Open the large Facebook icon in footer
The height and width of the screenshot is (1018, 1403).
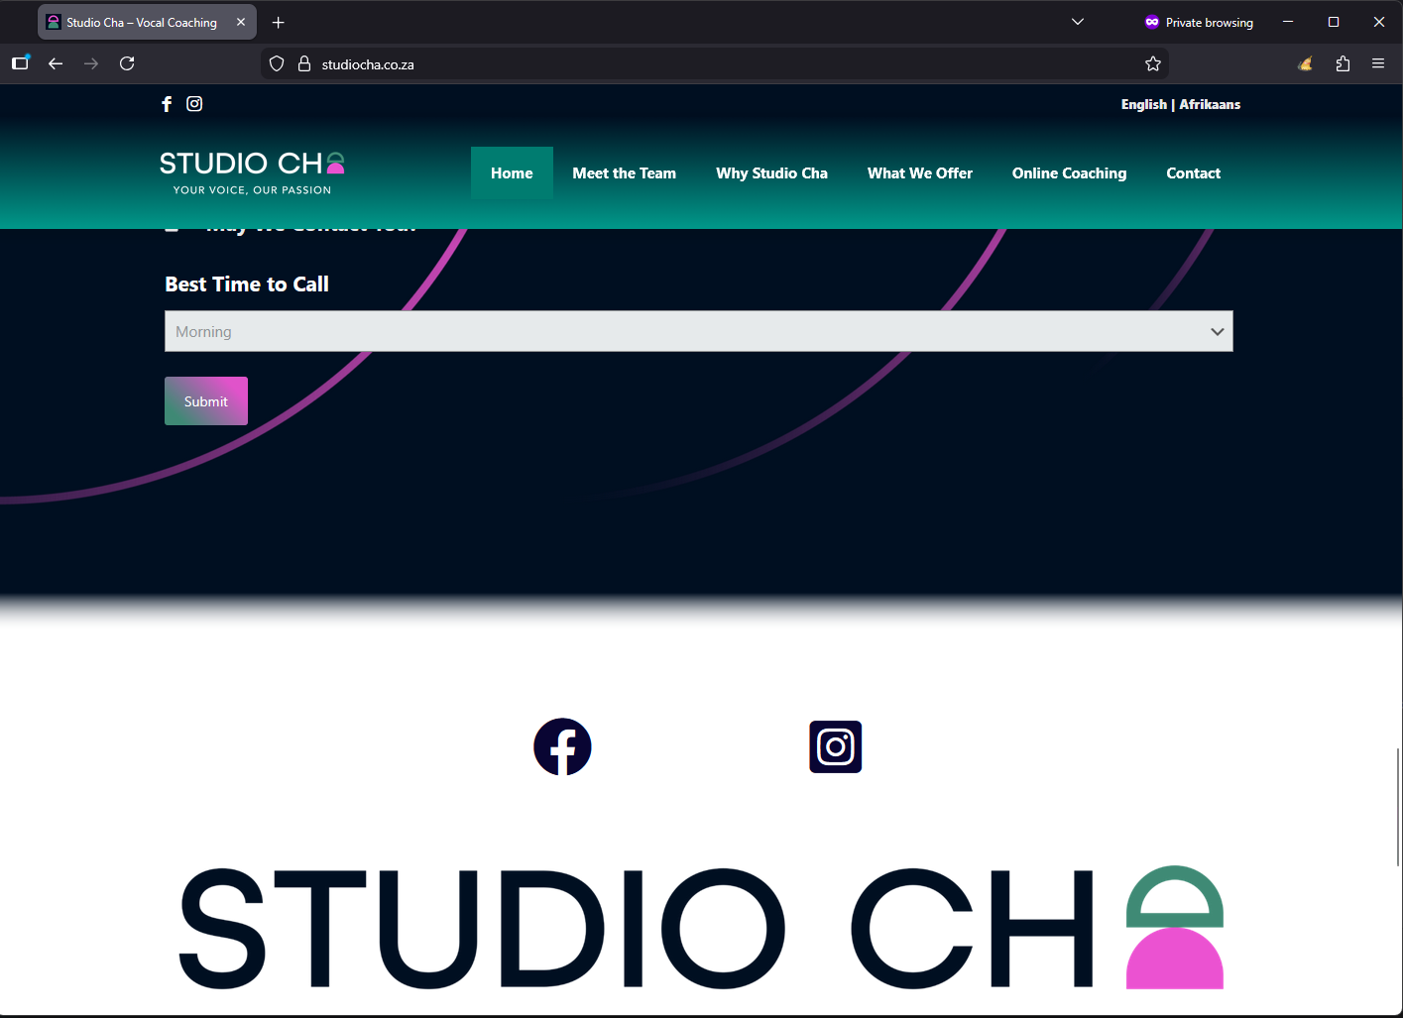click(562, 746)
